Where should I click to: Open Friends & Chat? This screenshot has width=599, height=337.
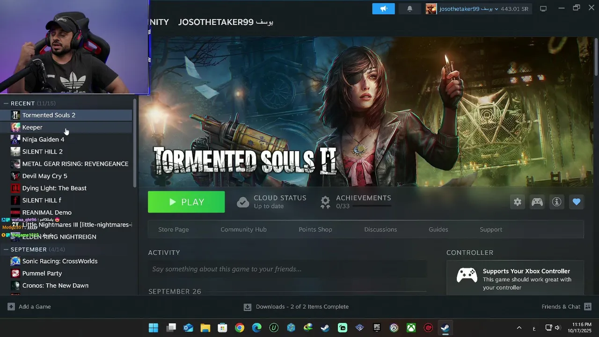[x=567, y=307]
